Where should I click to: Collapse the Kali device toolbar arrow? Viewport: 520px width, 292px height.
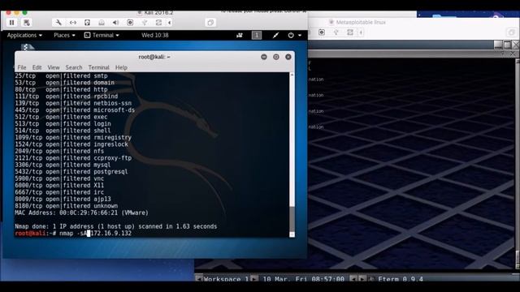170,23
